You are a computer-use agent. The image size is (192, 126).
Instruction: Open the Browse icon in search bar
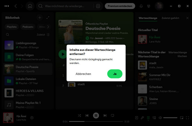[98, 6]
